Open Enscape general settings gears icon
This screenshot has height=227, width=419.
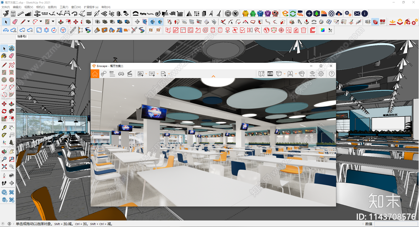(x=348, y=13)
